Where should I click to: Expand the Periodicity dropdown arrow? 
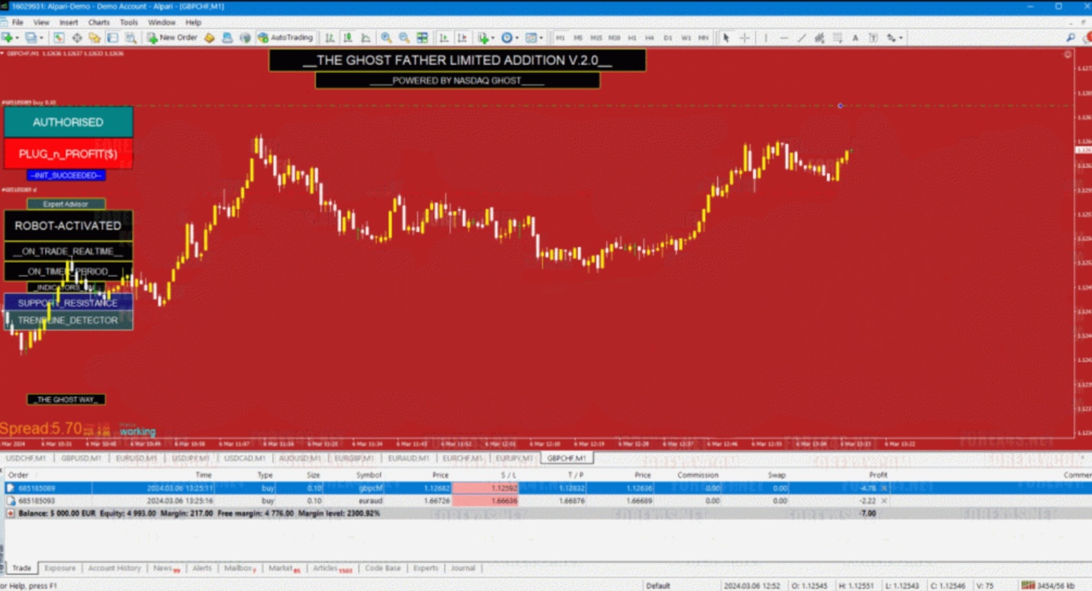pyautogui.click(x=517, y=38)
